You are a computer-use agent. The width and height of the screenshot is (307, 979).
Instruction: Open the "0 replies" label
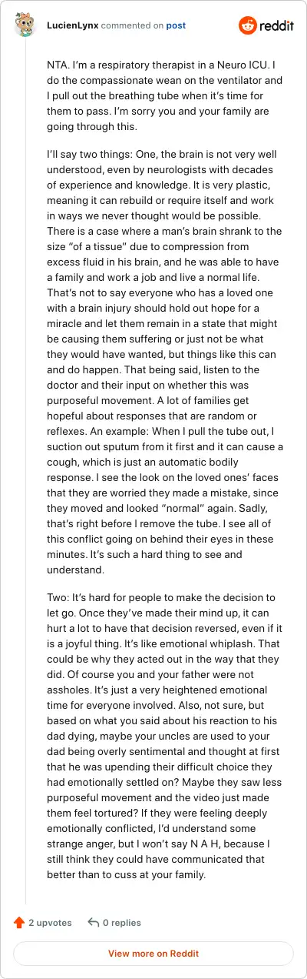click(122, 922)
